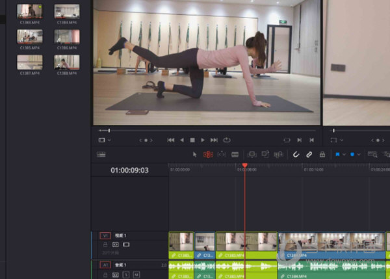Jump to last frame in viewer
Viewport: 390px width, 279px height.
pos(214,140)
